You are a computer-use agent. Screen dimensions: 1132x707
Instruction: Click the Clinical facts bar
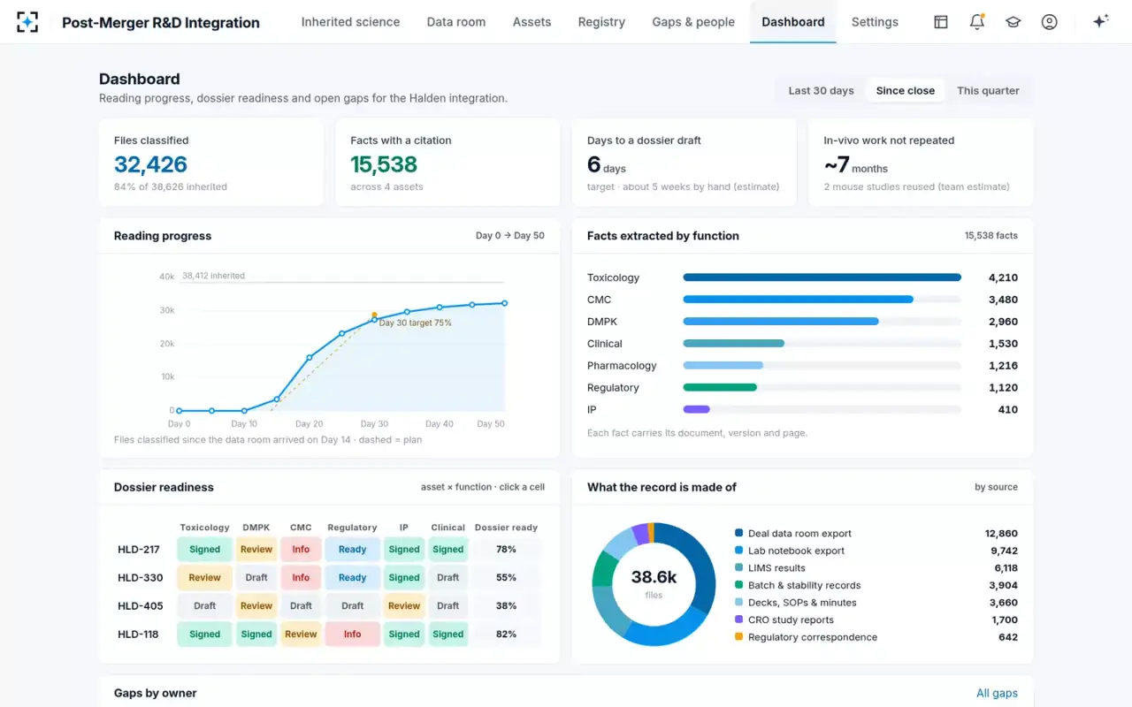click(x=733, y=344)
